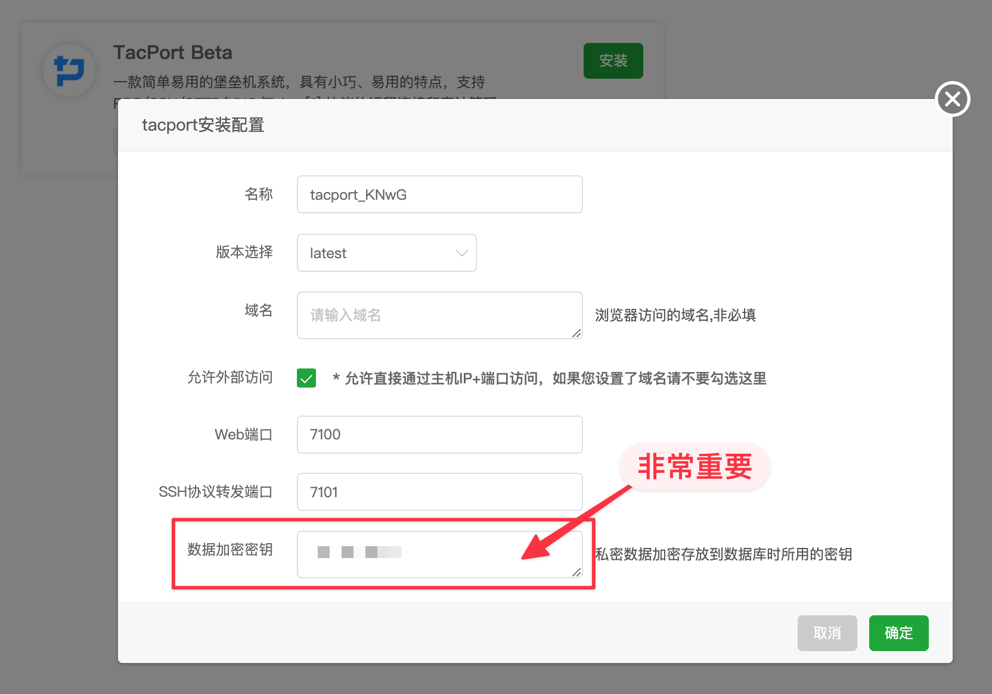
Task: Click the 数据加密密钥 label
Action: coord(230,550)
